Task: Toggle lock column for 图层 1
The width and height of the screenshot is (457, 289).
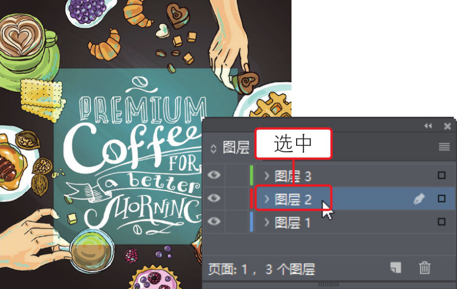Action: (237, 221)
